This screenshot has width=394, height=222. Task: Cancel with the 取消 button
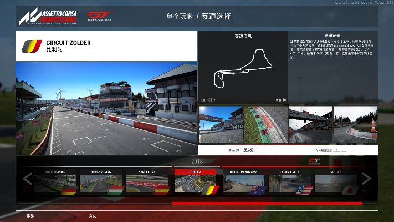point(30,216)
